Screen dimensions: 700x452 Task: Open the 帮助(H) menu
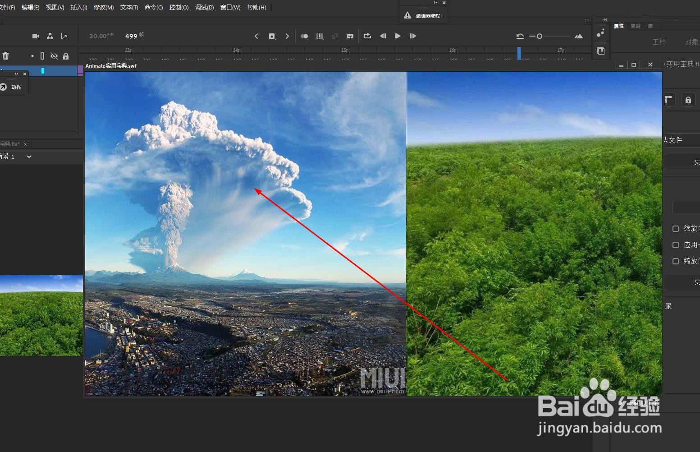pyautogui.click(x=256, y=8)
